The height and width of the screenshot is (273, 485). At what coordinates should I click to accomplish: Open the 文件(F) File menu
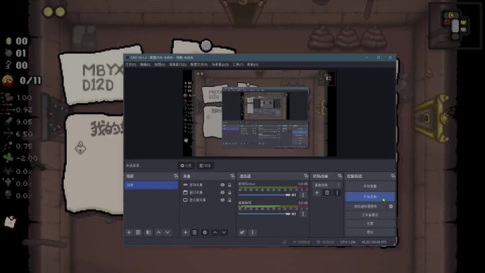coord(131,65)
